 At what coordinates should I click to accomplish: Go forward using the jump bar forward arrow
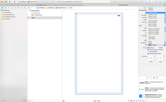pos(35,8)
